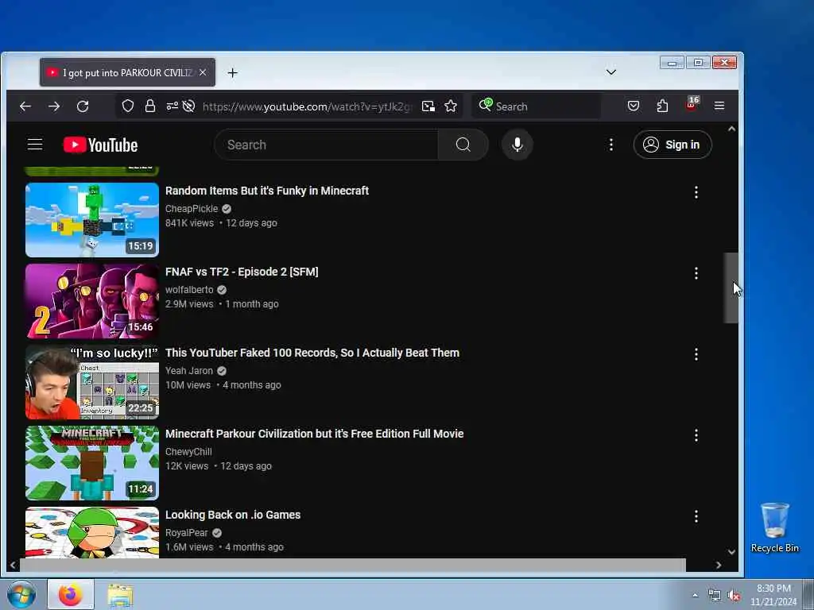814x610 pixels.
Task: Open YouTube settings three-dot menu
Action: tap(611, 145)
